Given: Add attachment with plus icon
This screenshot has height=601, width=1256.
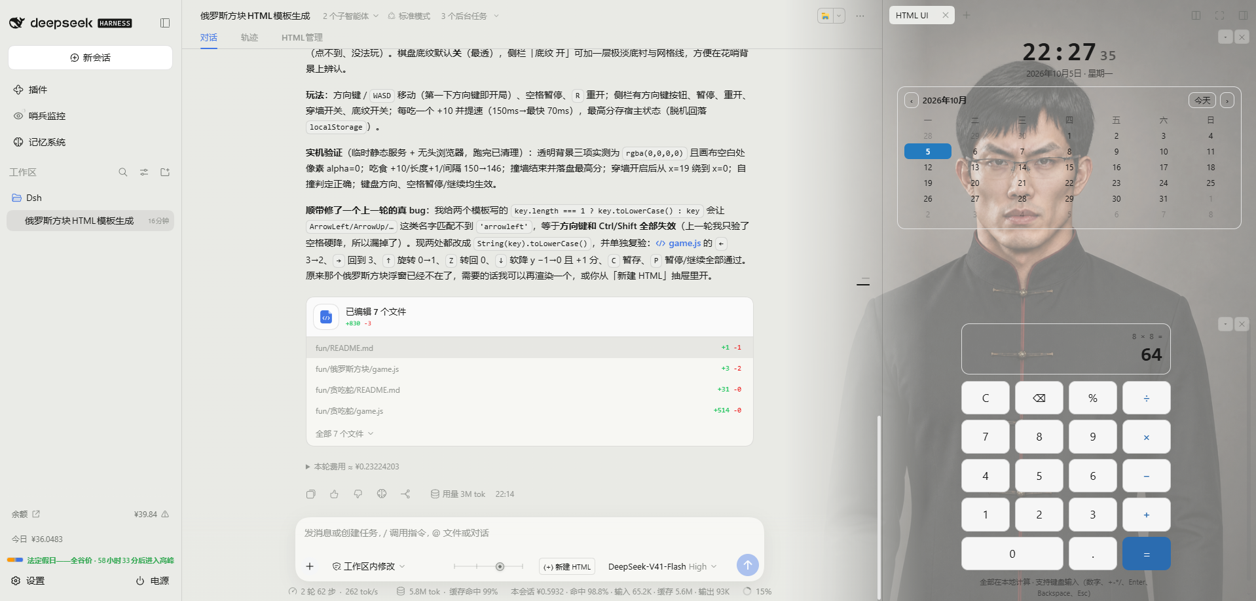Looking at the screenshot, I should [x=310, y=566].
